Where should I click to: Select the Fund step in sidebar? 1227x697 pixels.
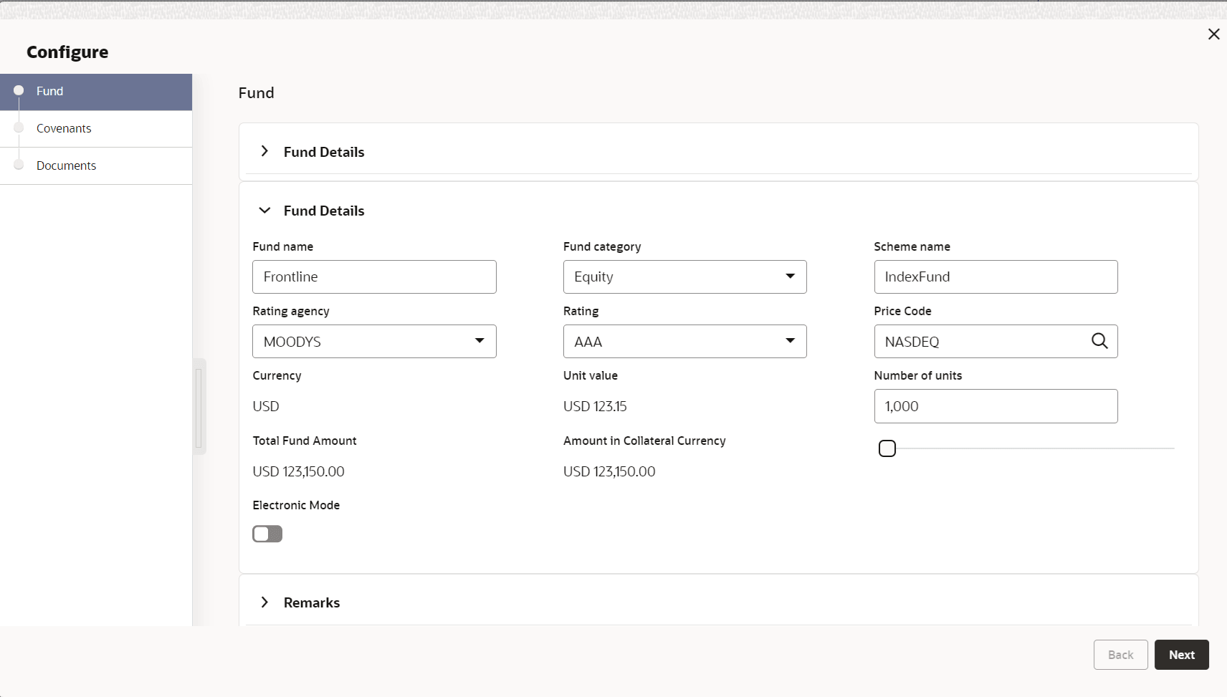click(50, 91)
